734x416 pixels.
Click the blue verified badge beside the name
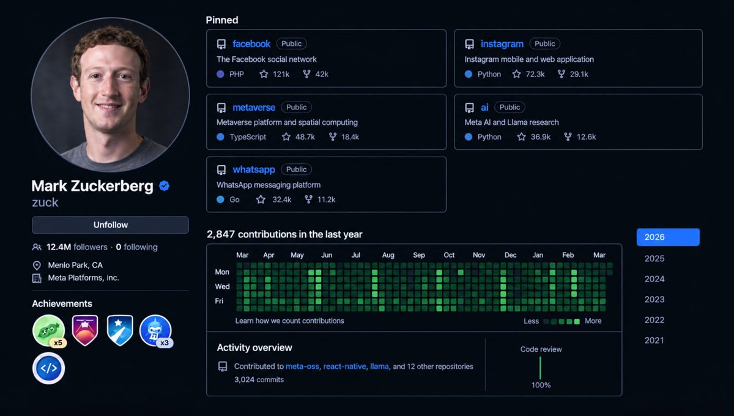164,186
